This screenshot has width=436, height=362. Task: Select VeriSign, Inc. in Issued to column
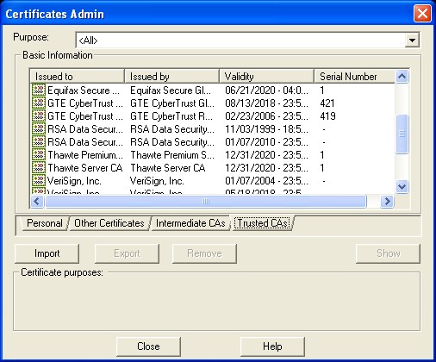(74, 181)
